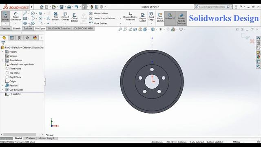Open the ConfigurationManager tab icon
This screenshot has width=261, height=147.
point(20,38)
